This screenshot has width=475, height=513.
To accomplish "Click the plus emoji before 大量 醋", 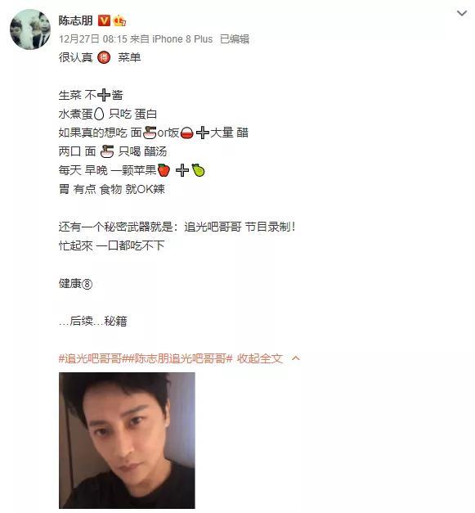I will click(x=203, y=133).
